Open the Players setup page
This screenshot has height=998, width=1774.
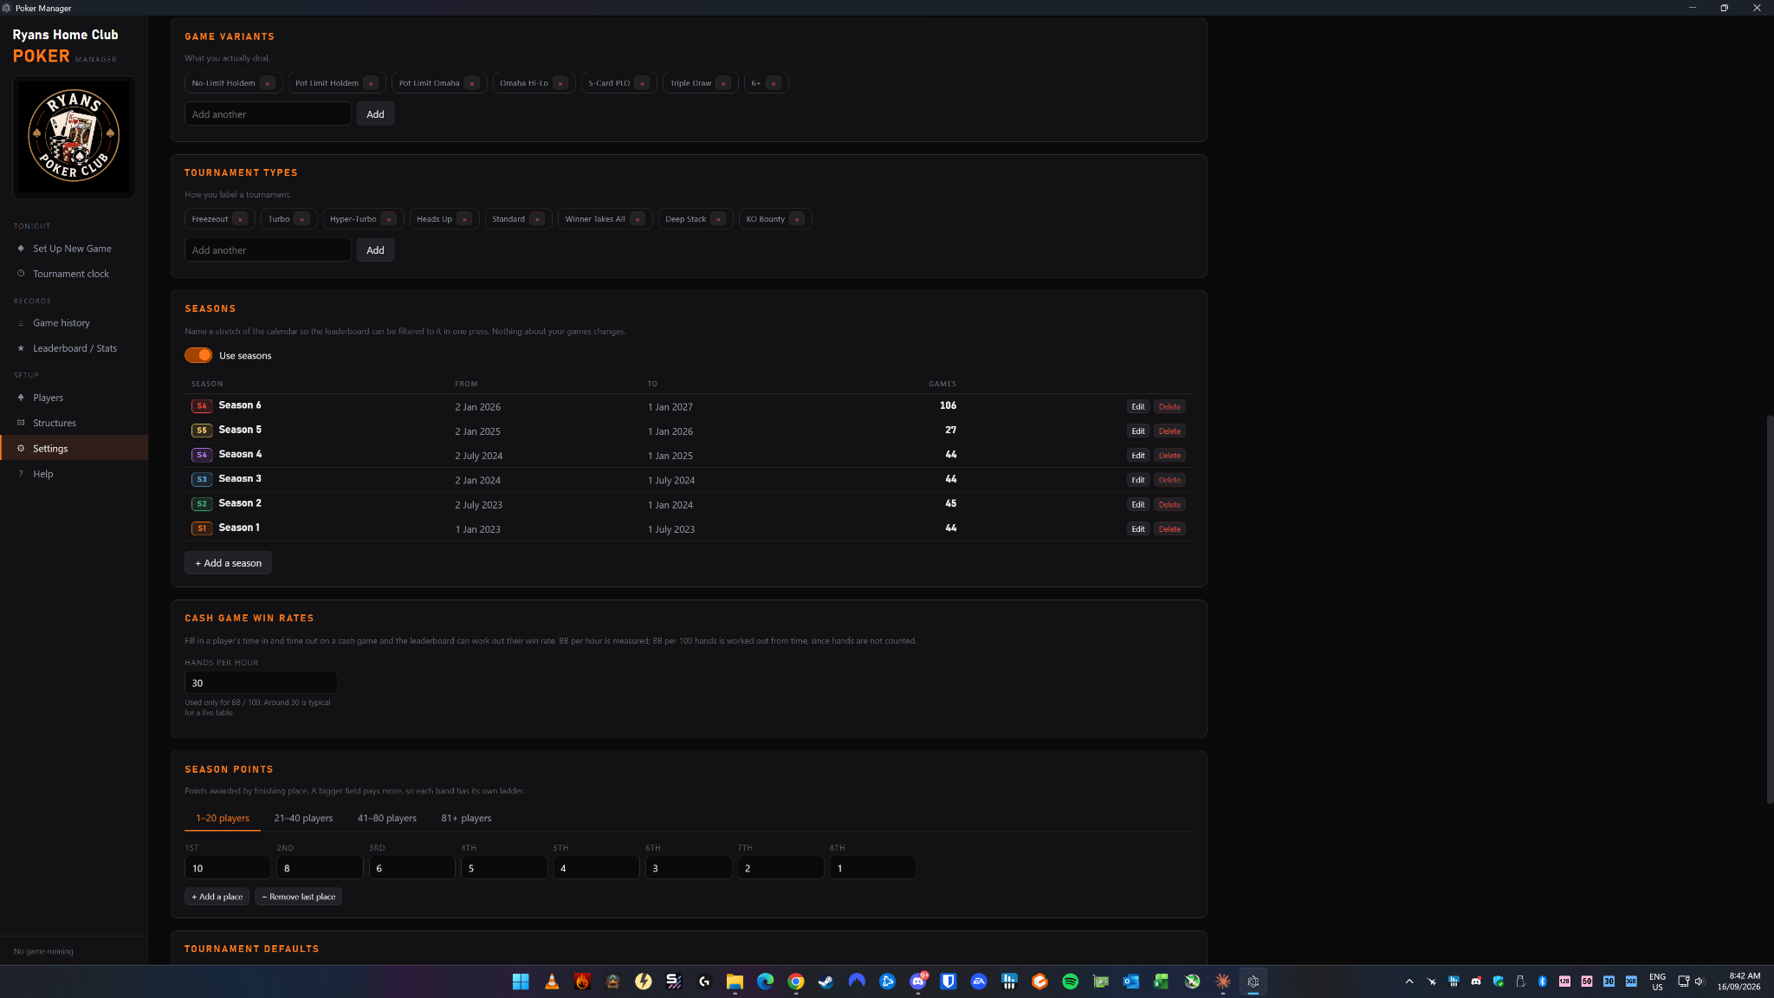pyautogui.click(x=74, y=398)
